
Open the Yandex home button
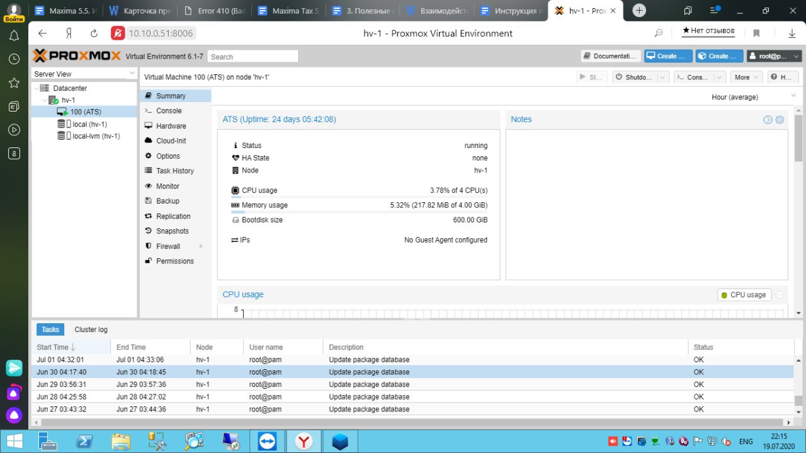pyautogui.click(x=69, y=33)
